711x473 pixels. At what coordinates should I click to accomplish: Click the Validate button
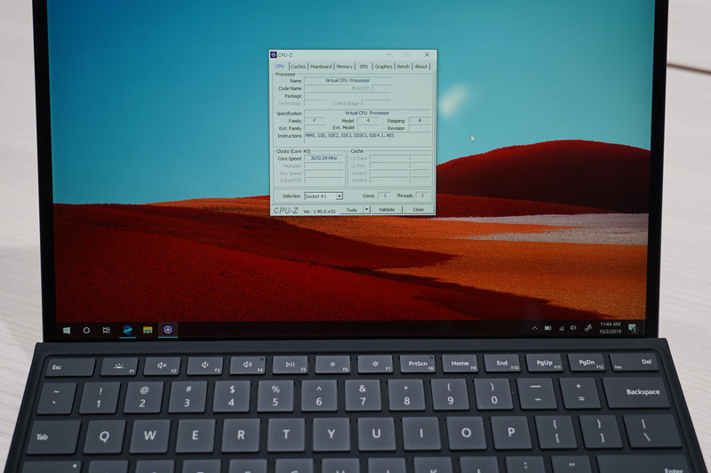387,210
